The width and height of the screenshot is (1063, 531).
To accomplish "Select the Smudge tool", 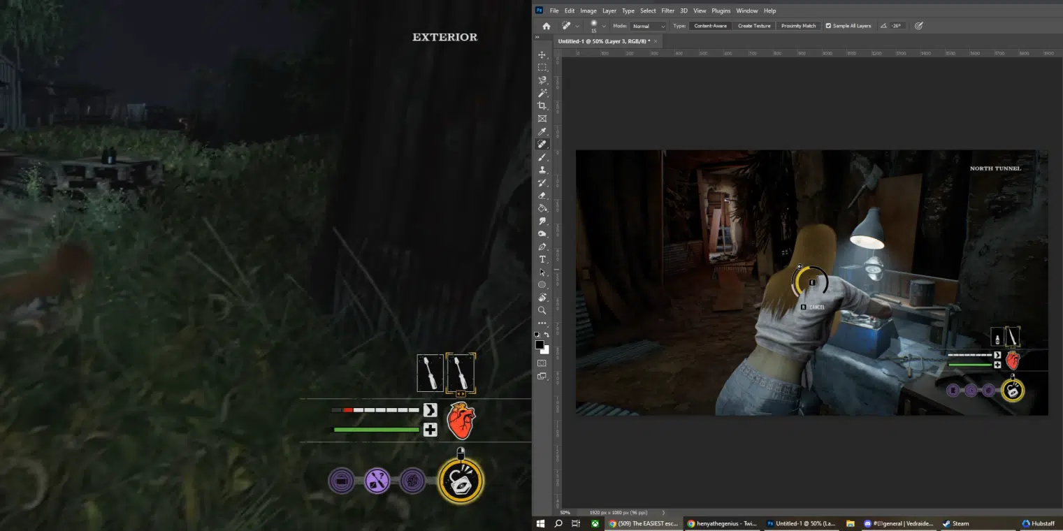I will tap(542, 221).
